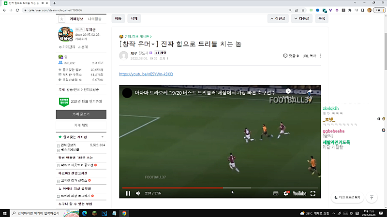Open the 유머,정보 게시판 board link
387x217 pixels.
137,37
